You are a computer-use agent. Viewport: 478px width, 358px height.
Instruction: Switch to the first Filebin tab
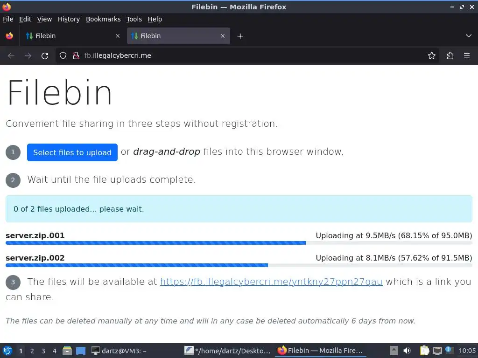[x=73, y=36]
